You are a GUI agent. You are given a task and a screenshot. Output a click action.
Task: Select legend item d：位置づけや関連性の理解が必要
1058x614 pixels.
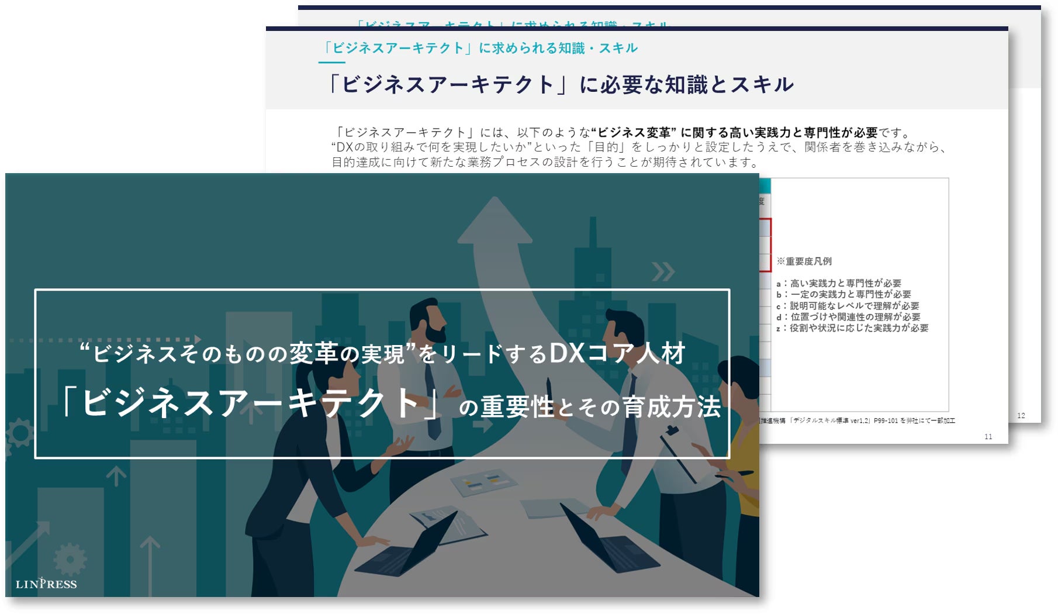(848, 317)
